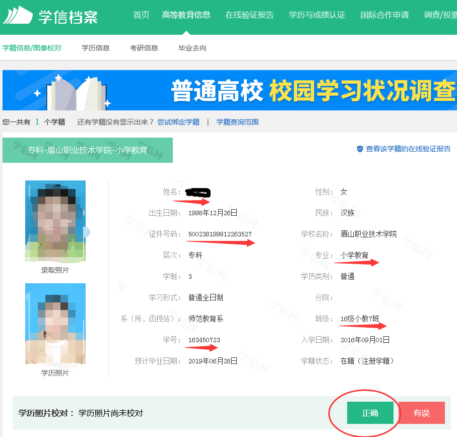
Task: Select the 高等教育信息 menu item
Action: point(186,15)
